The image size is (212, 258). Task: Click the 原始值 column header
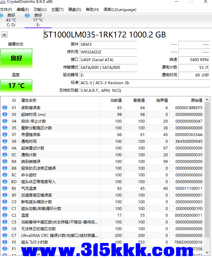point(196,101)
